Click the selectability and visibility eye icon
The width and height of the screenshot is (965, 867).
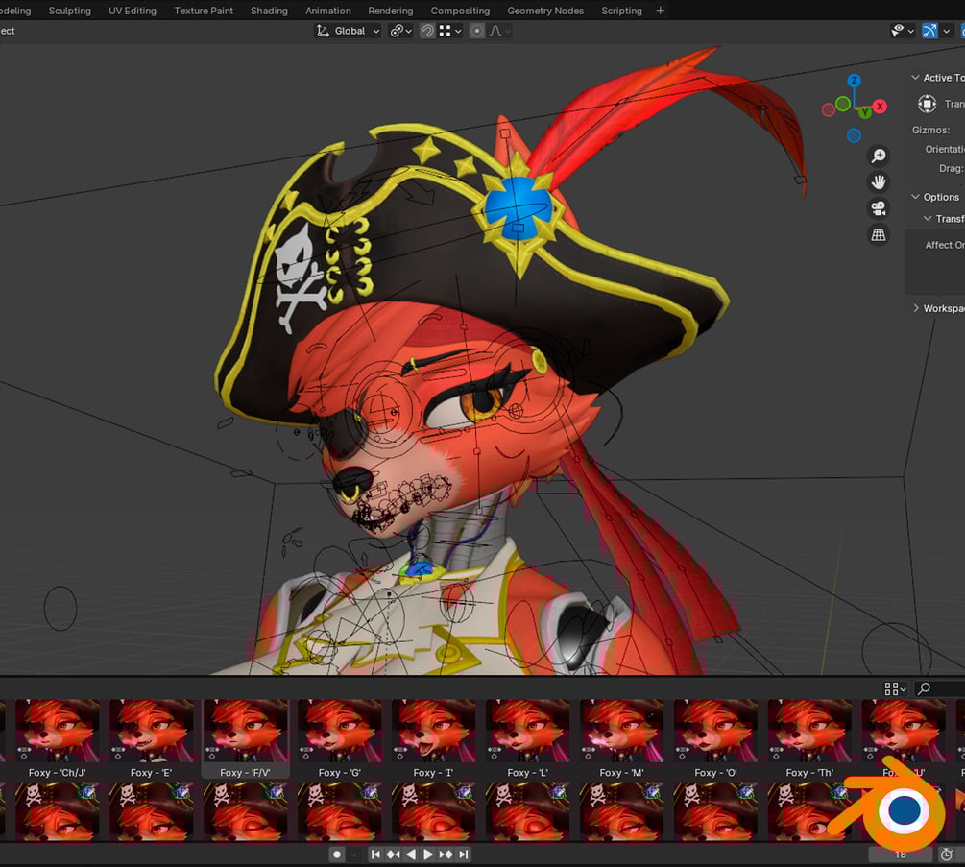[898, 31]
